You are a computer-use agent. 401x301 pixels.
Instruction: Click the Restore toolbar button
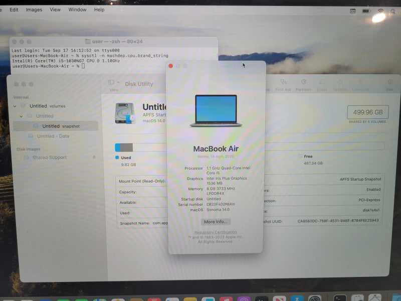point(340,85)
